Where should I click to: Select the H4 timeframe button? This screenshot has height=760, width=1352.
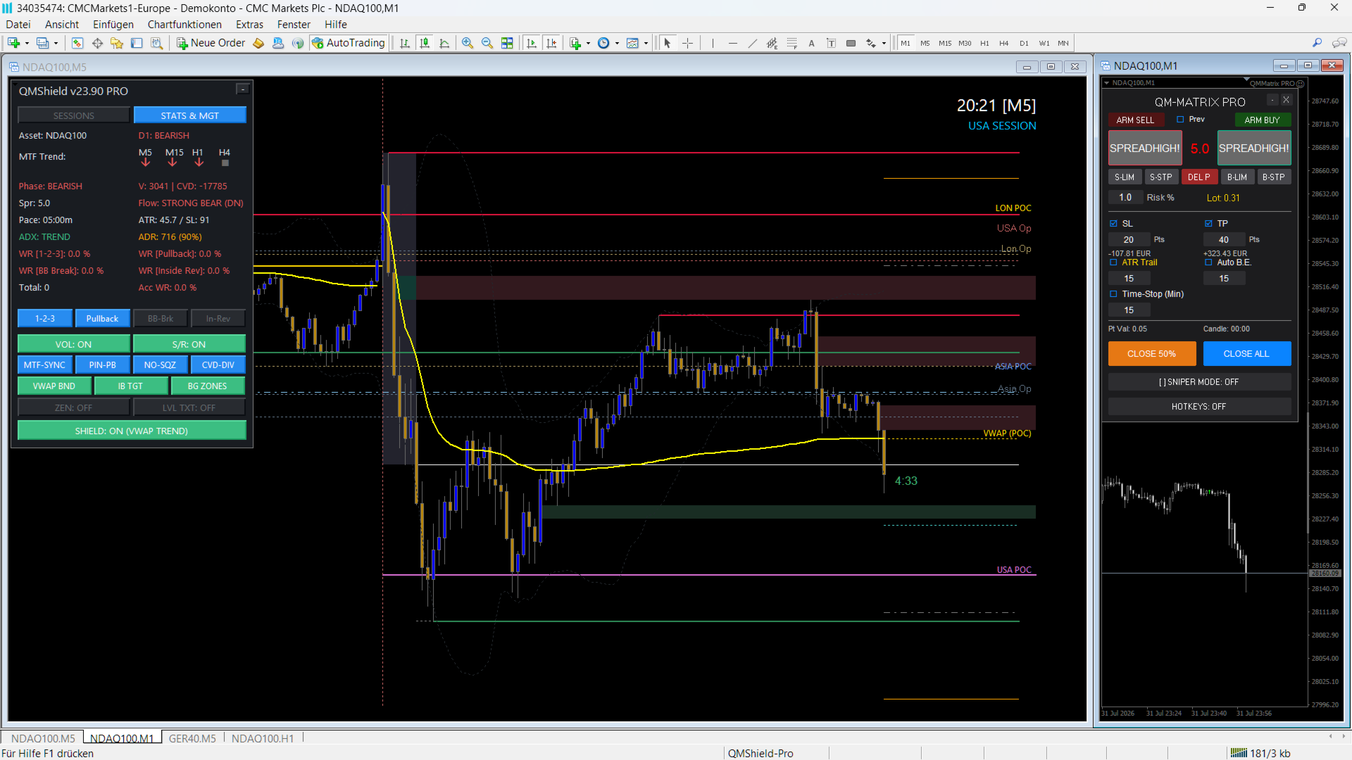(1004, 44)
